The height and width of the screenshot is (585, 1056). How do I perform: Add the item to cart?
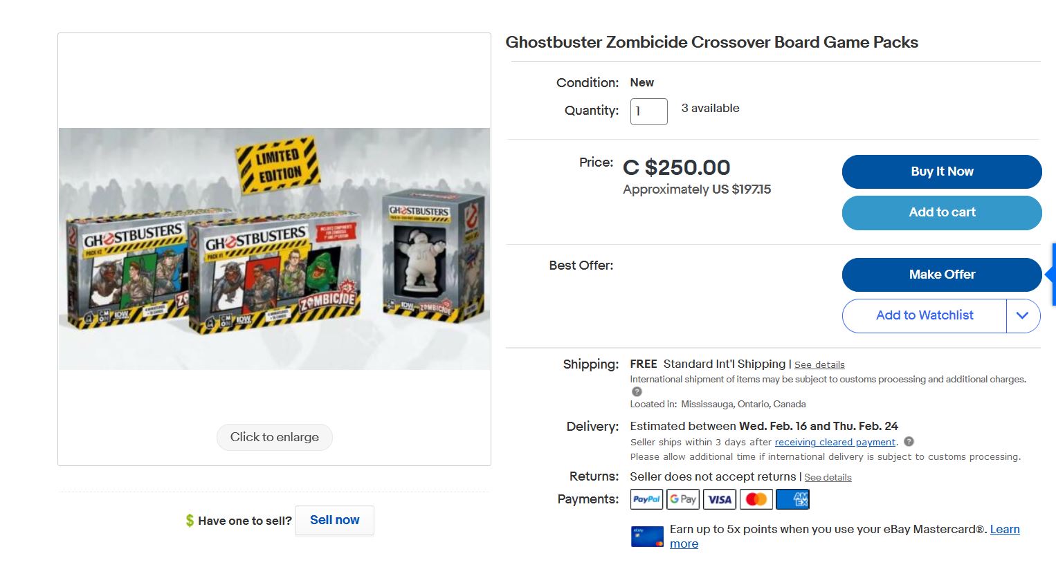click(x=941, y=213)
